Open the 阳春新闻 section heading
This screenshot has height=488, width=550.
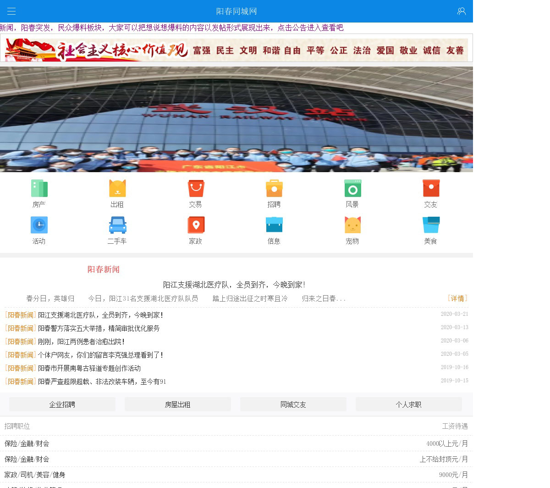pyautogui.click(x=104, y=269)
